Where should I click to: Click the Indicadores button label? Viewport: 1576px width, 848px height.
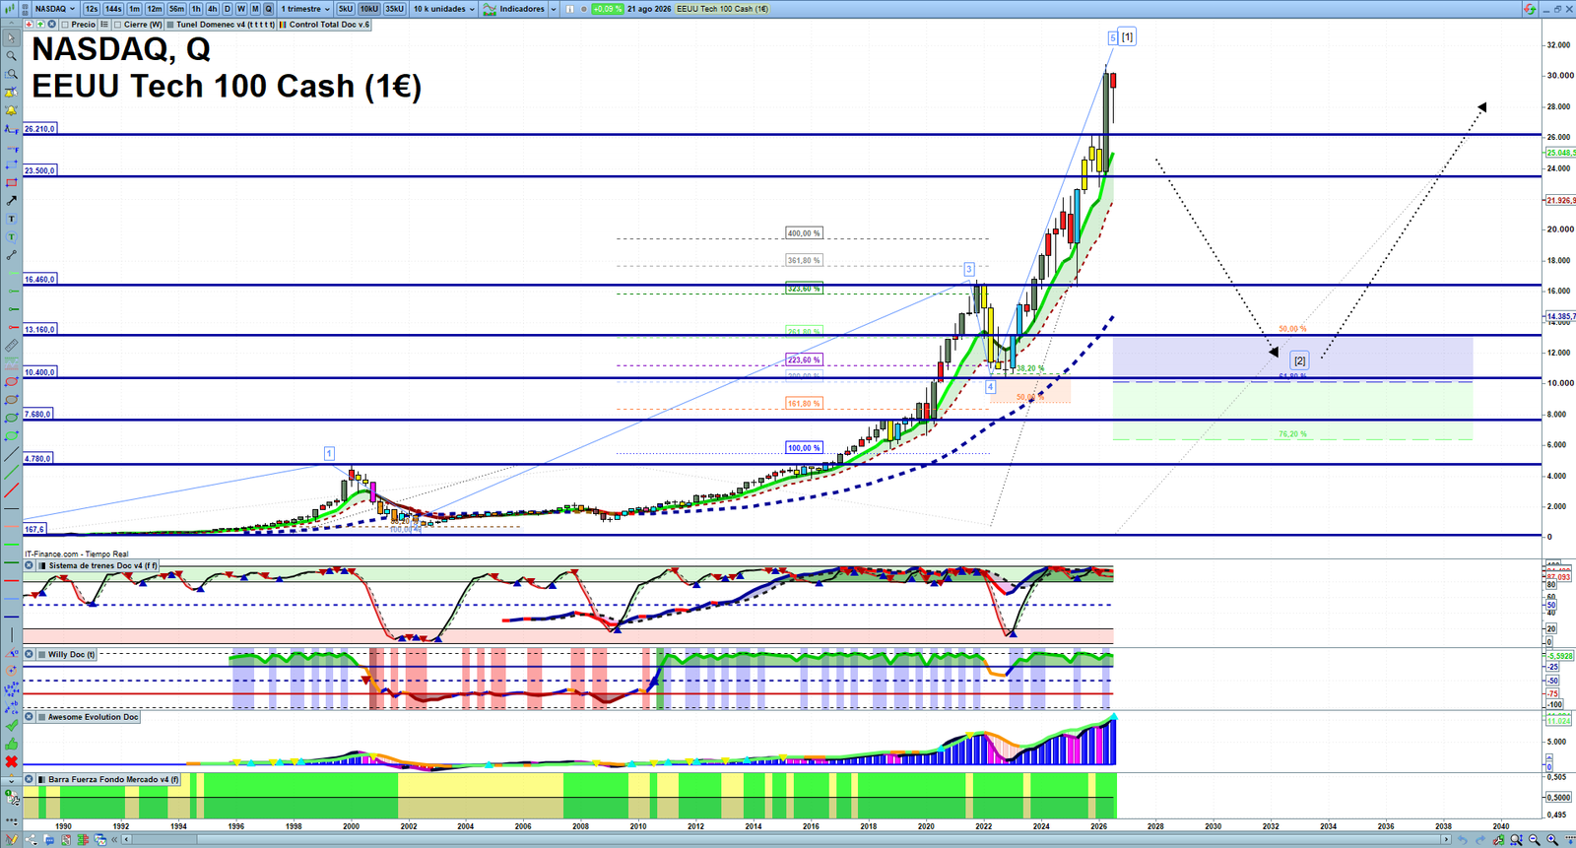point(522,9)
